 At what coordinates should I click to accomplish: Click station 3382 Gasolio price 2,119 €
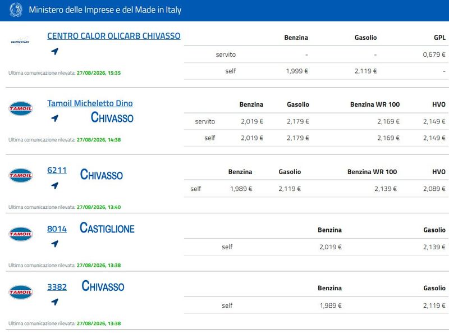[x=434, y=305]
